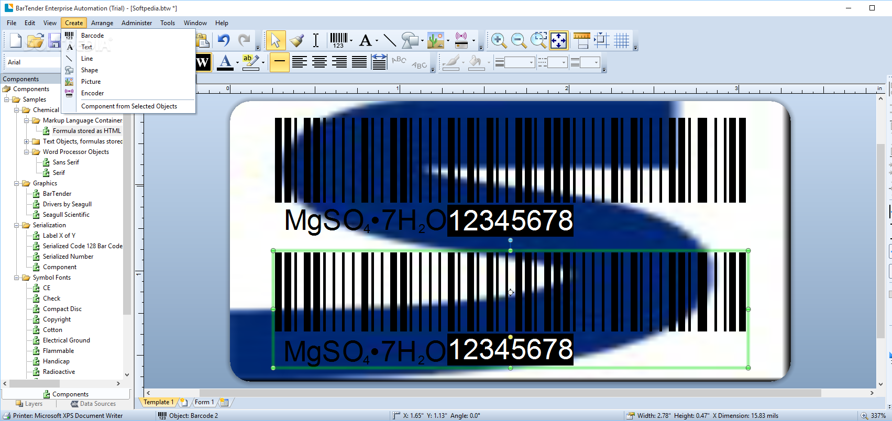Click the Encoder tool icon

[x=461, y=40]
